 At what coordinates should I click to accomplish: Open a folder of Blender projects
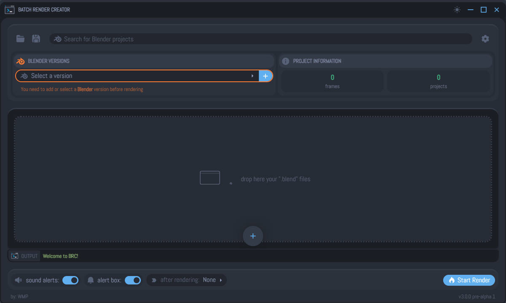20,39
